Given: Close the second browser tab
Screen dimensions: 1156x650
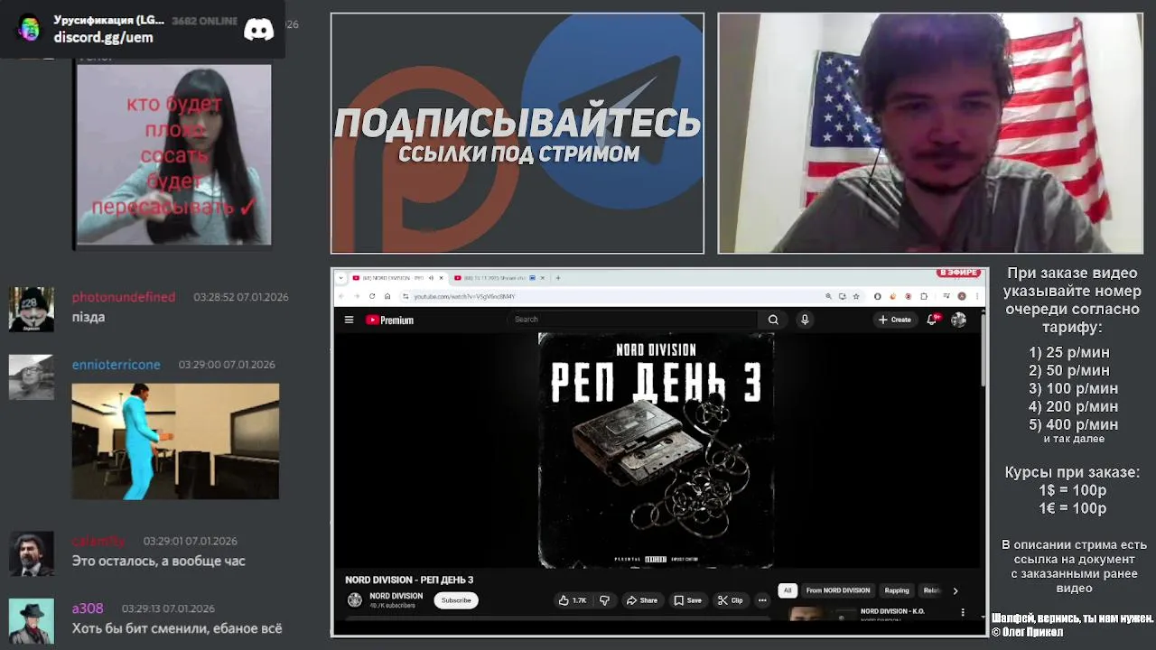Looking at the screenshot, I should (542, 278).
